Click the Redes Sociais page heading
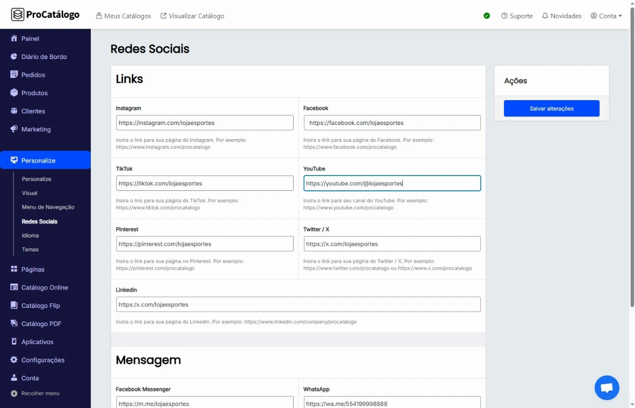The width and height of the screenshot is (635, 408). tap(150, 49)
